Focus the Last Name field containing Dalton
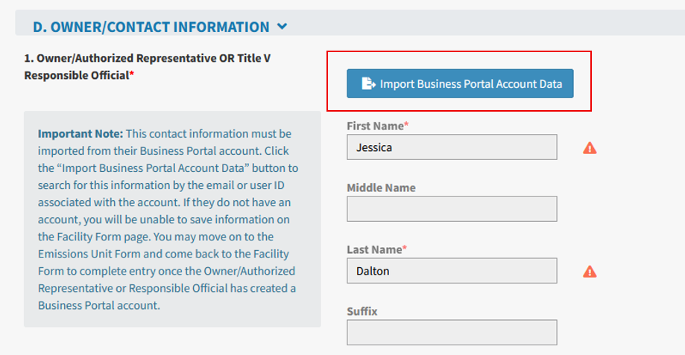Screen dimensions: 685x355 tap(451, 271)
